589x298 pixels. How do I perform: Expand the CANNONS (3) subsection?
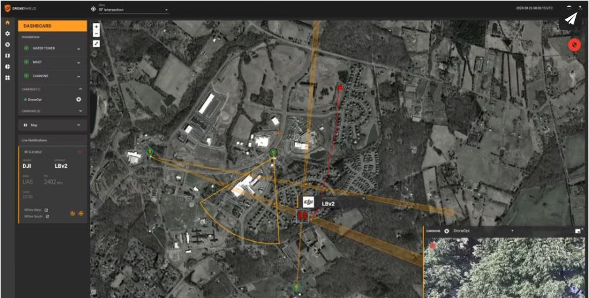[x=80, y=111]
